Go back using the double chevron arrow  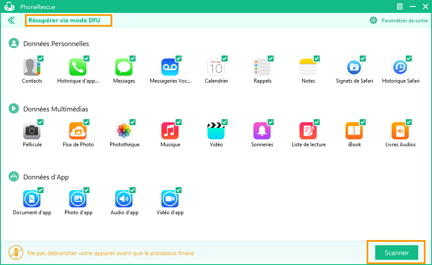click(x=11, y=20)
